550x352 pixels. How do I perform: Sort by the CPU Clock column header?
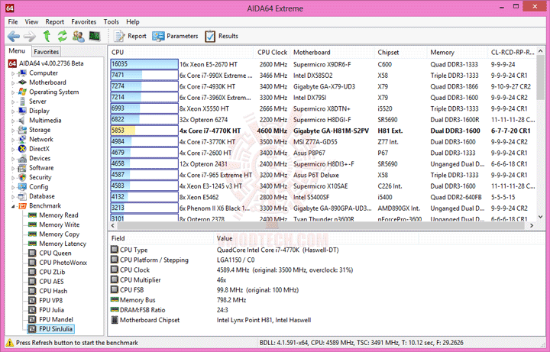click(272, 52)
